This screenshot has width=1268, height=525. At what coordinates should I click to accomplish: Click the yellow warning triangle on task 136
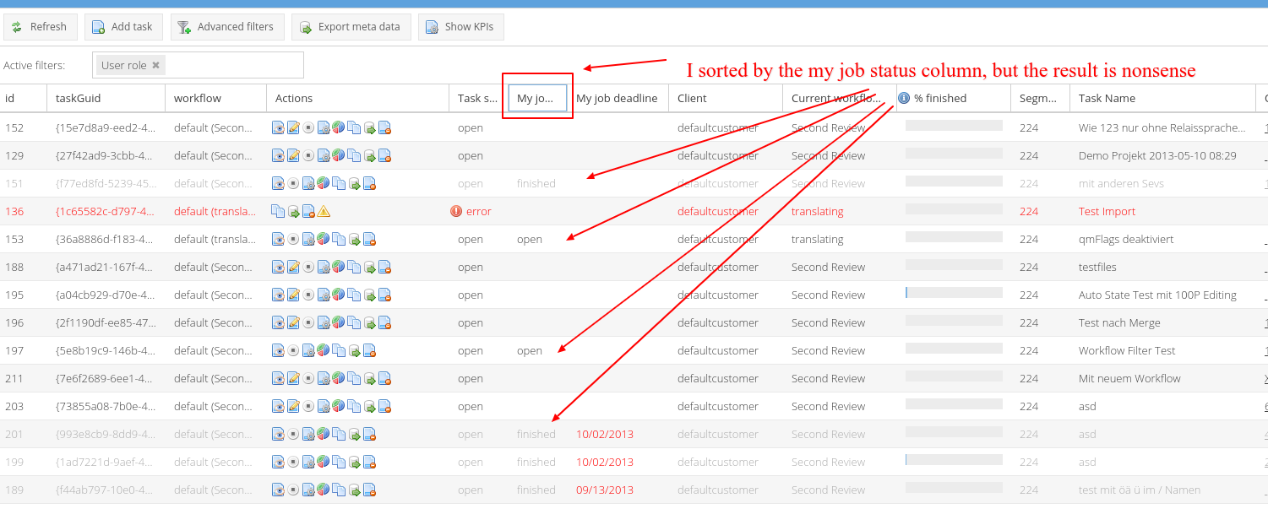(x=324, y=212)
